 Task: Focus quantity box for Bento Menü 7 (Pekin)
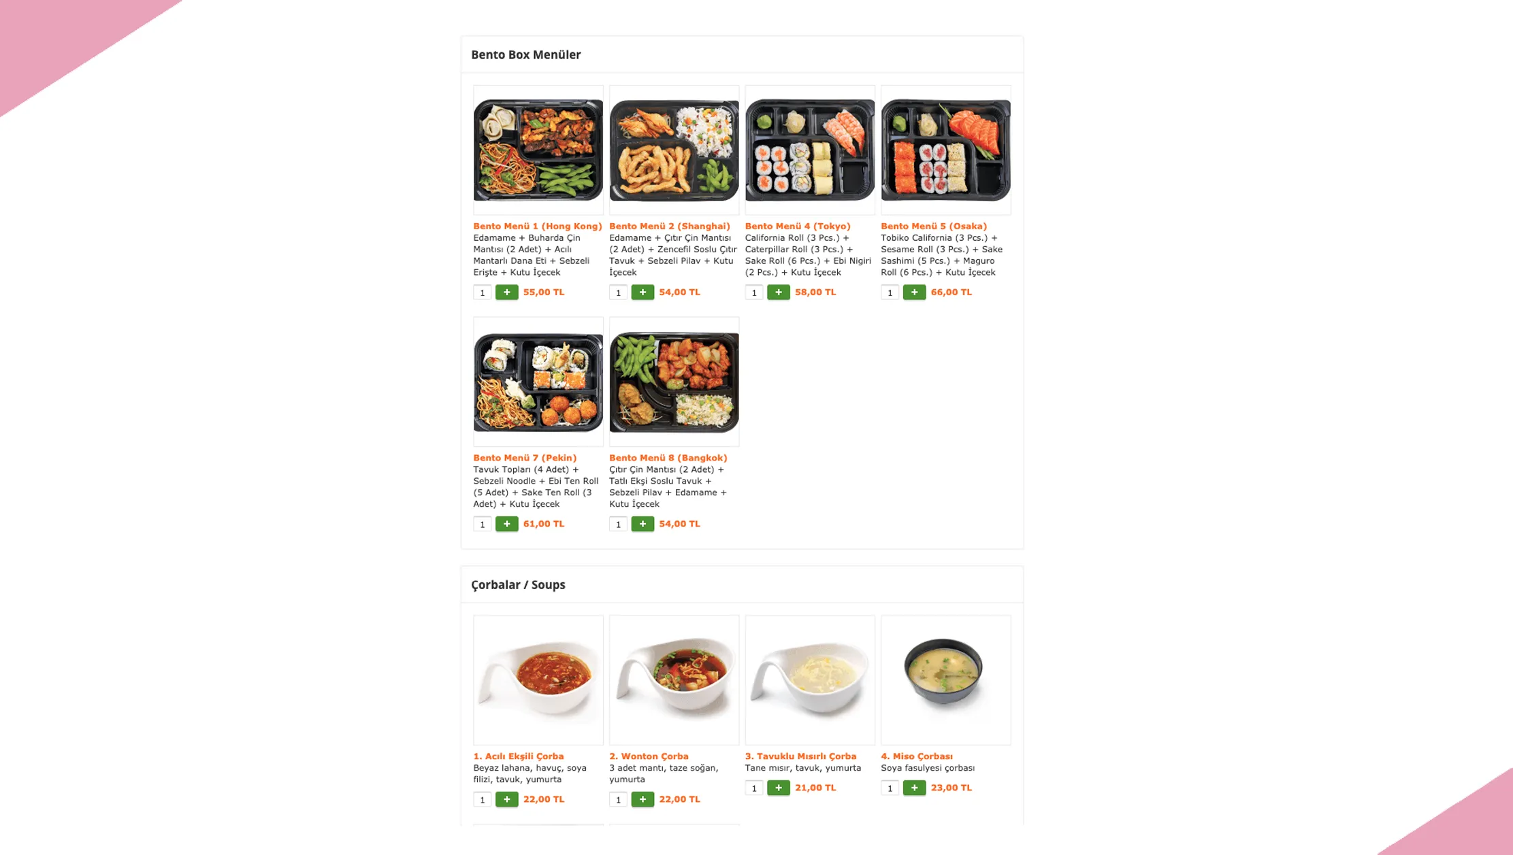[482, 524]
